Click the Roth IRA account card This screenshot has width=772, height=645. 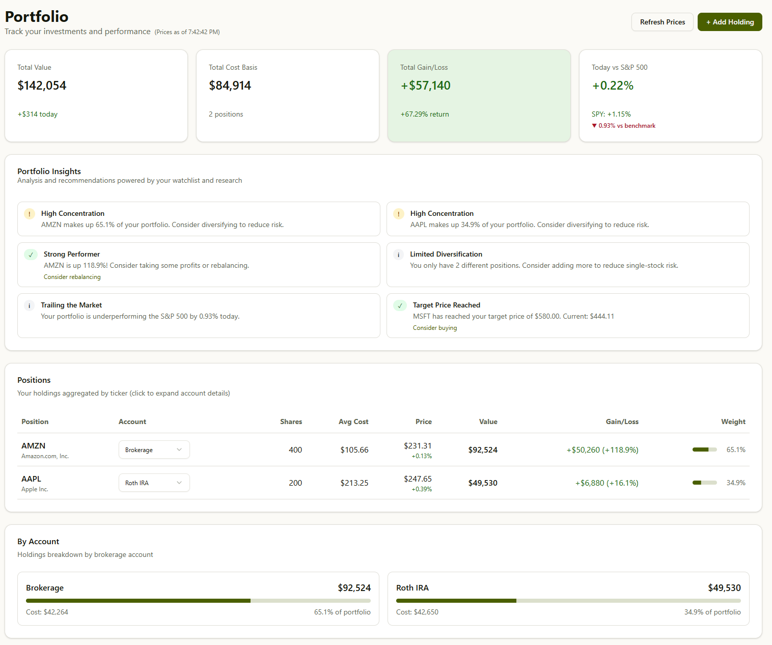[x=568, y=599]
